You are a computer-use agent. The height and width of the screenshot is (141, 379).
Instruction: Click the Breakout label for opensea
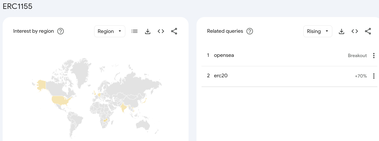pos(357,56)
